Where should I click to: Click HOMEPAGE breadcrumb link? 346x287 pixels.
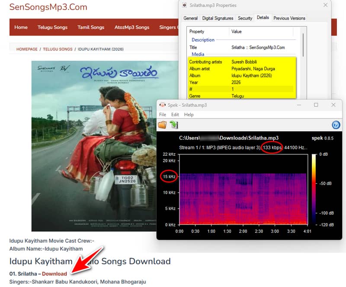27,49
